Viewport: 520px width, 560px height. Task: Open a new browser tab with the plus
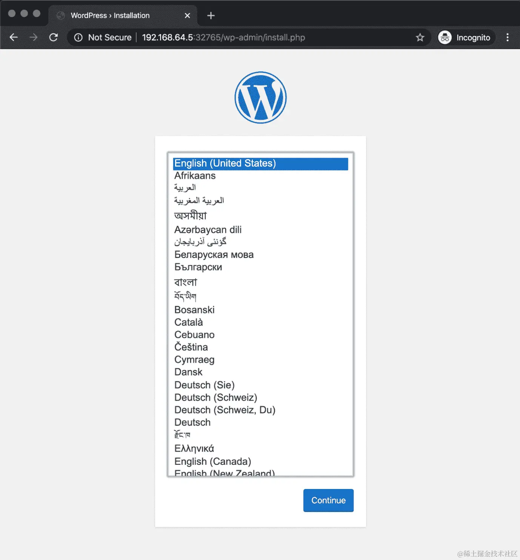coord(211,15)
